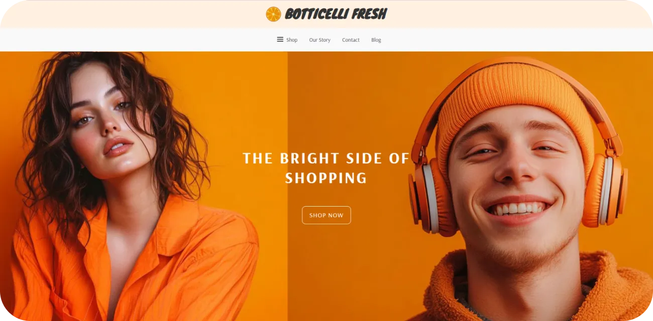
Task: Click the Botticelli Fresh brand name
Action: point(336,14)
